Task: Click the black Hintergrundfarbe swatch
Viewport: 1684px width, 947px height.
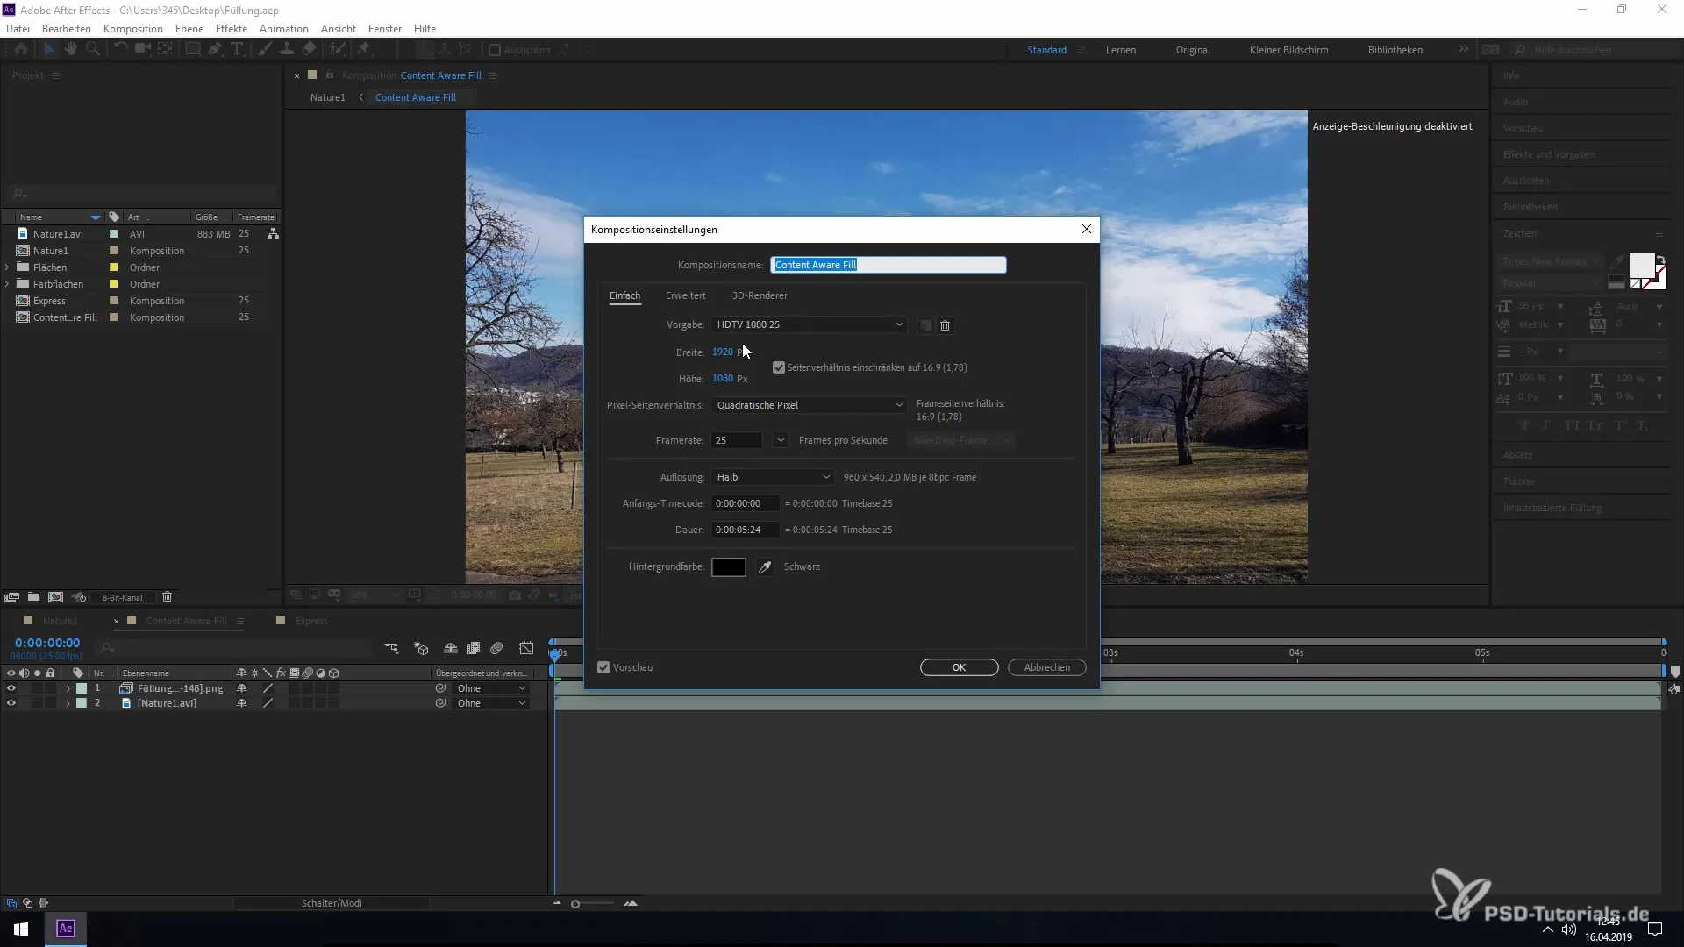Action: coord(728,567)
